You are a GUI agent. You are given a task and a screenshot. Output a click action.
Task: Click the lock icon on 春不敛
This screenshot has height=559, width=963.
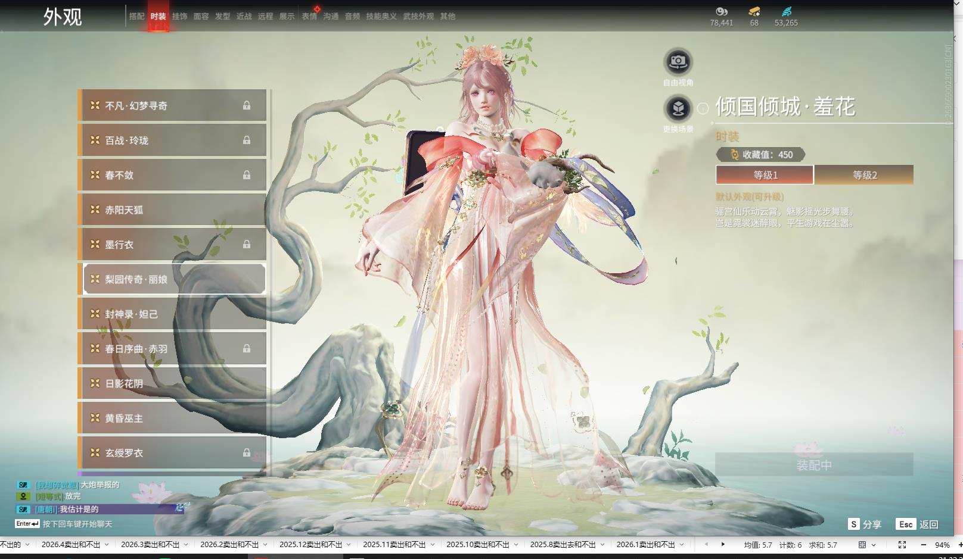(246, 175)
